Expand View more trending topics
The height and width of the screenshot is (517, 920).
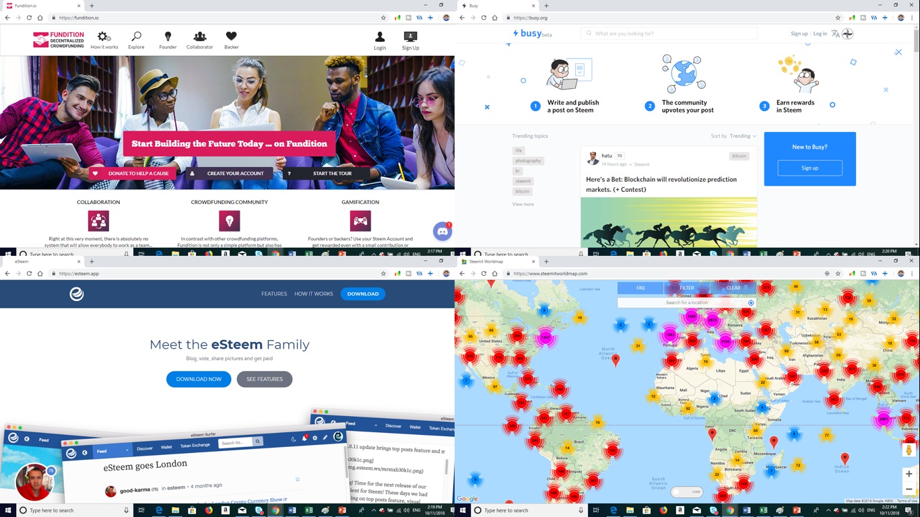(x=523, y=204)
